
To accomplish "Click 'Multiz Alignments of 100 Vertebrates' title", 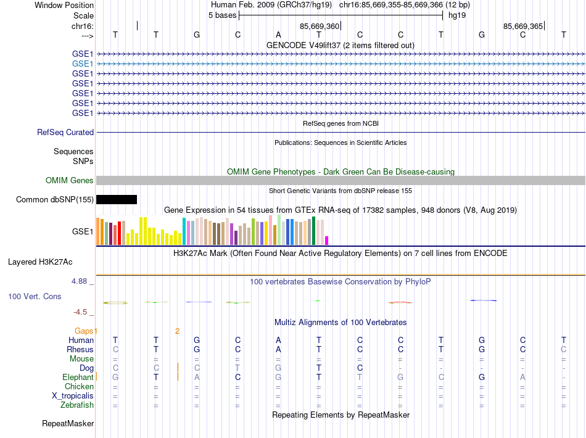I will [340, 322].
